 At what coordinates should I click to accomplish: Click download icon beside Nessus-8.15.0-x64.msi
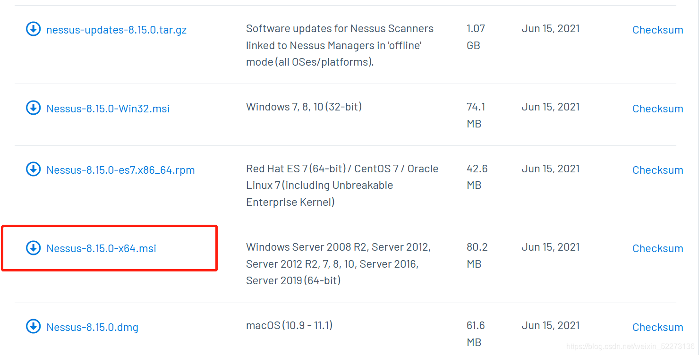(x=33, y=247)
